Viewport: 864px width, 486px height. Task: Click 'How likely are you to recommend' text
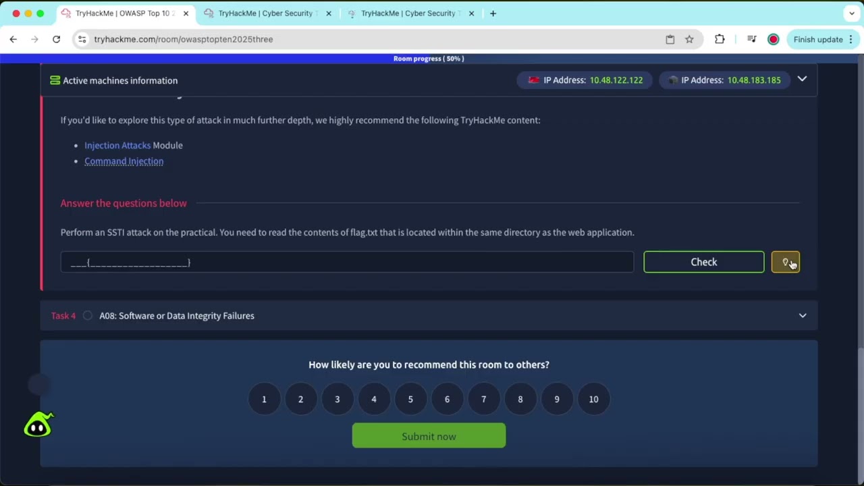pos(429,364)
